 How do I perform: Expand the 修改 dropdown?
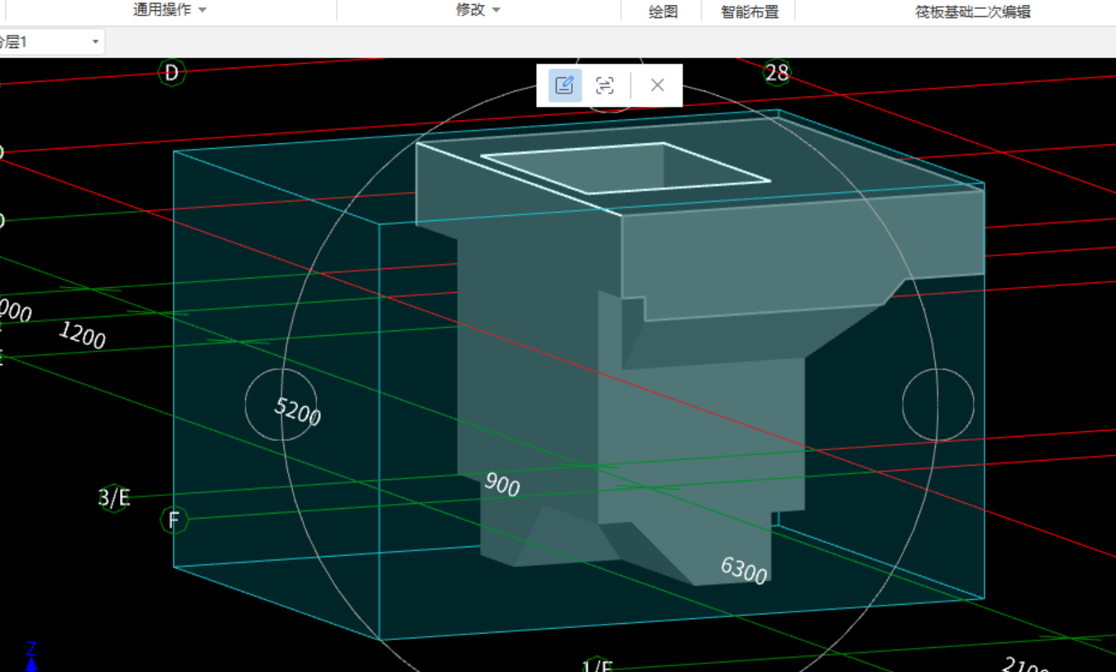478,10
